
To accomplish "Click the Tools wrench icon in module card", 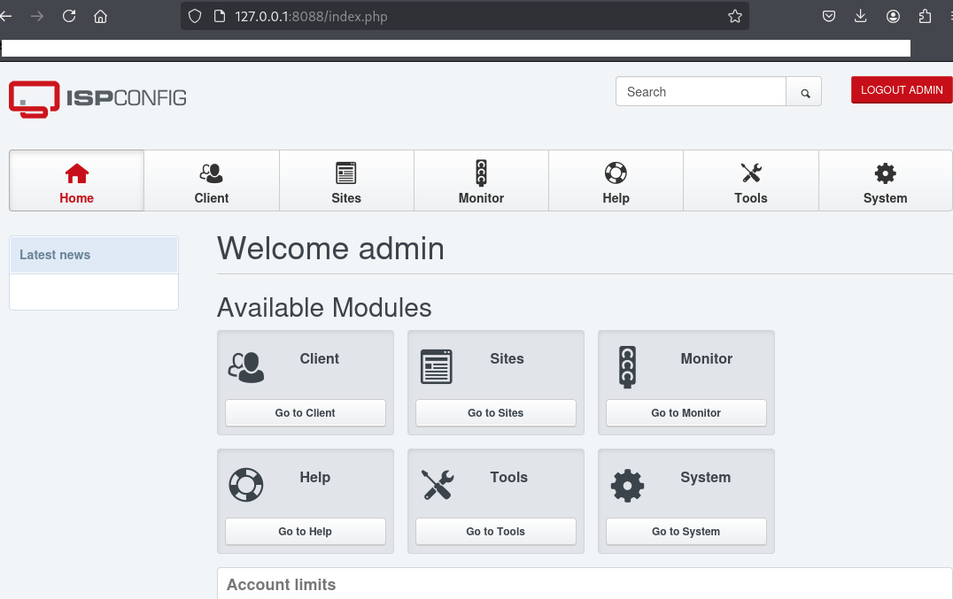I will coord(437,485).
